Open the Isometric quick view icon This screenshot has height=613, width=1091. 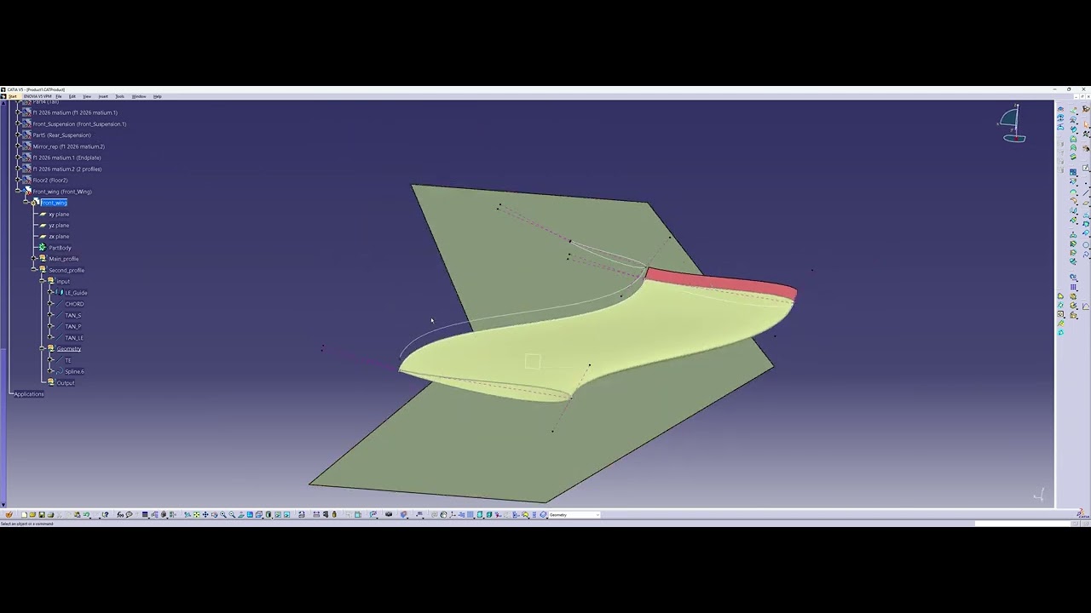point(258,514)
